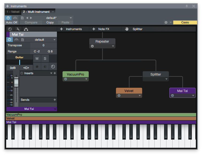Open the wrench settings icon
This screenshot has height=155, width=202.
pyautogui.click(x=18, y=29)
